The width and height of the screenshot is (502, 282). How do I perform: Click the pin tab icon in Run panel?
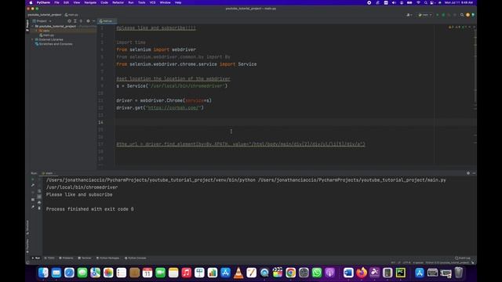(x=33, y=207)
